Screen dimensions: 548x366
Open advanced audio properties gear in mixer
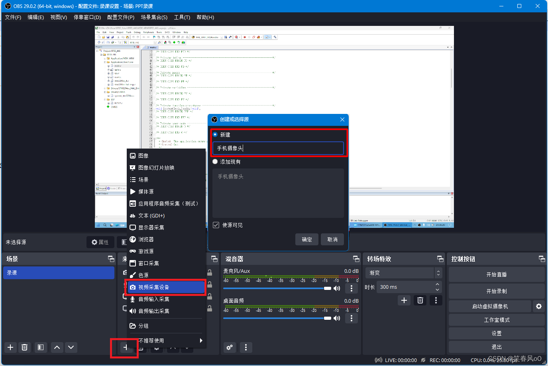pos(230,347)
